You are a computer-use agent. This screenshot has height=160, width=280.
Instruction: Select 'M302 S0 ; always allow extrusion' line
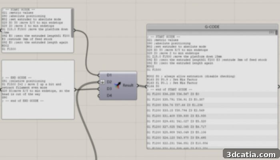(x=191, y=76)
